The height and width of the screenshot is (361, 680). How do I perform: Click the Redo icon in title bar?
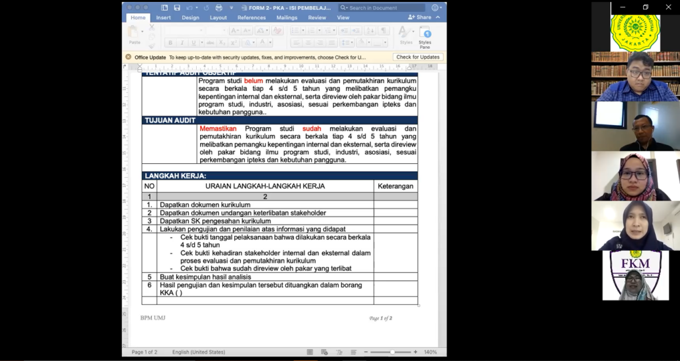pyautogui.click(x=206, y=8)
